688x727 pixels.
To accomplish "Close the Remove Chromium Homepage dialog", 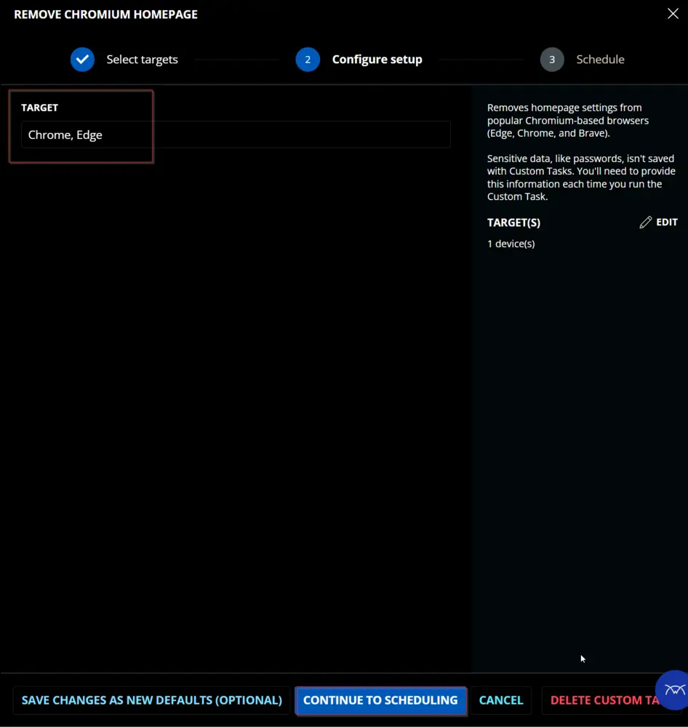I will pyautogui.click(x=673, y=13).
